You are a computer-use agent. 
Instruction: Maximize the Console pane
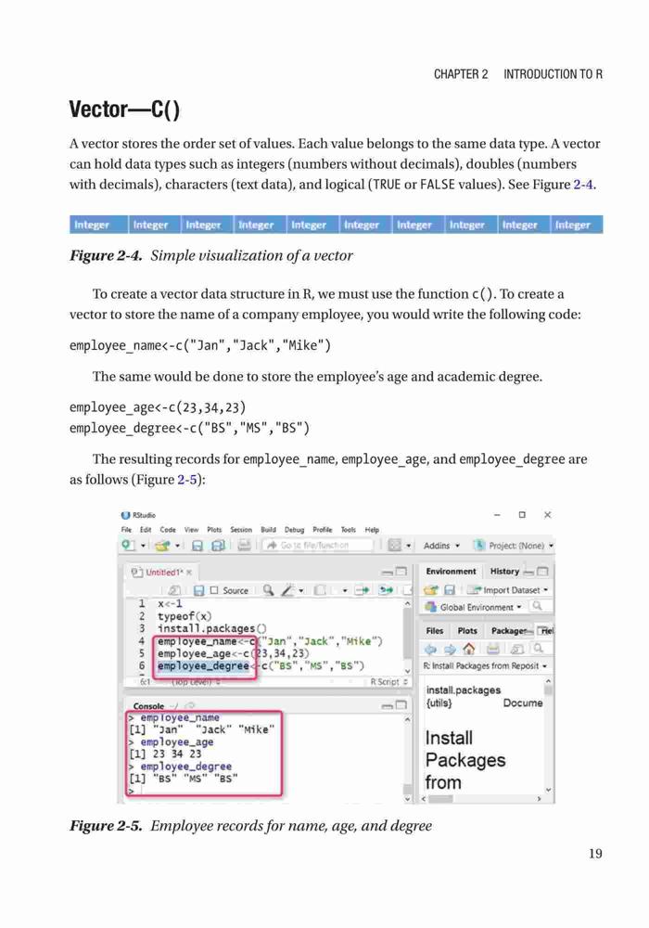point(401,705)
